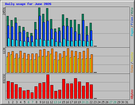Click day 18 on the x-axis

pos(75,102)
